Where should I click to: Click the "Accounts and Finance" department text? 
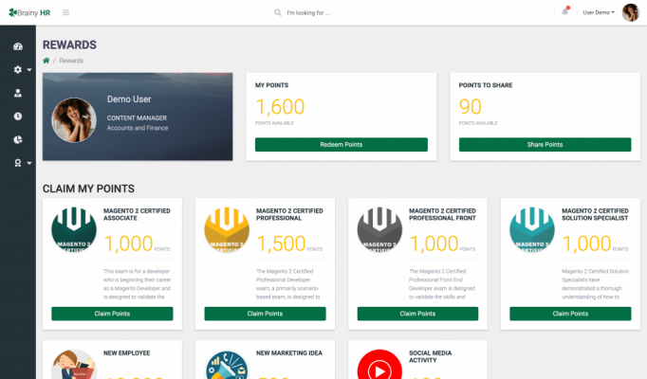click(x=138, y=128)
